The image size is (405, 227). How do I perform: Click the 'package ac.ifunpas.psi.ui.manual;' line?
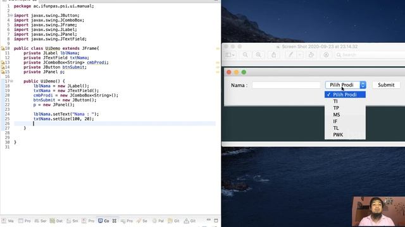click(54, 6)
